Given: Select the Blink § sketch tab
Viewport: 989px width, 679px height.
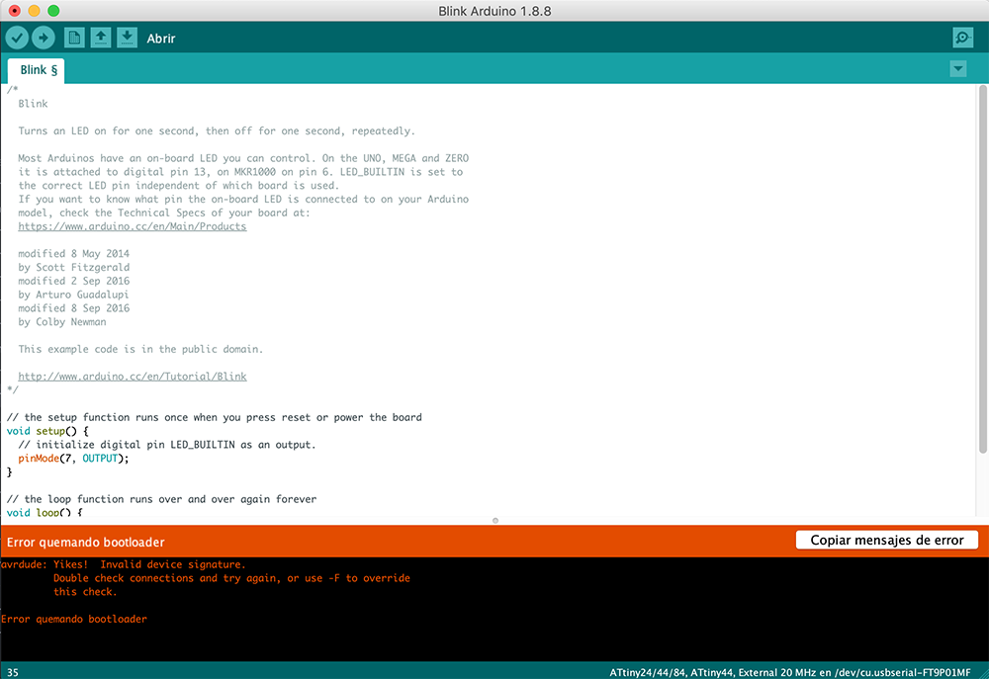Looking at the screenshot, I should coord(36,70).
